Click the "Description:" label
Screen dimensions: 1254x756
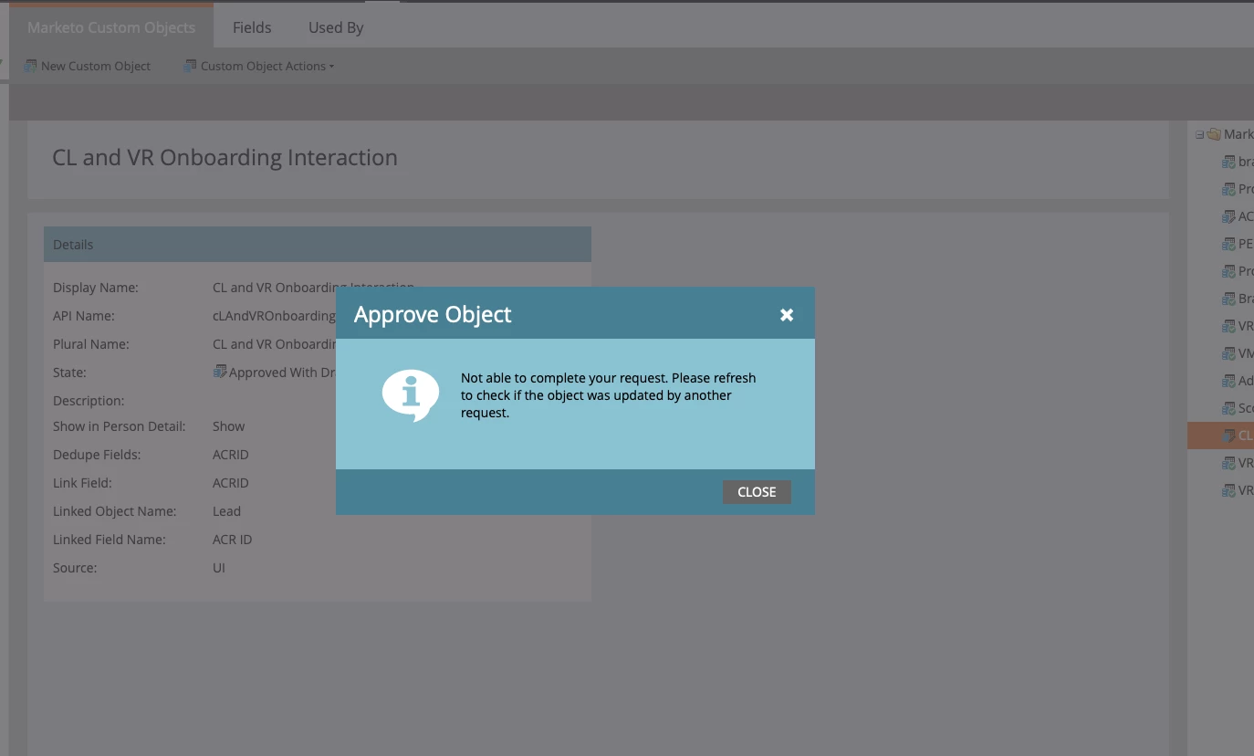pyautogui.click(x=89, y=401)
